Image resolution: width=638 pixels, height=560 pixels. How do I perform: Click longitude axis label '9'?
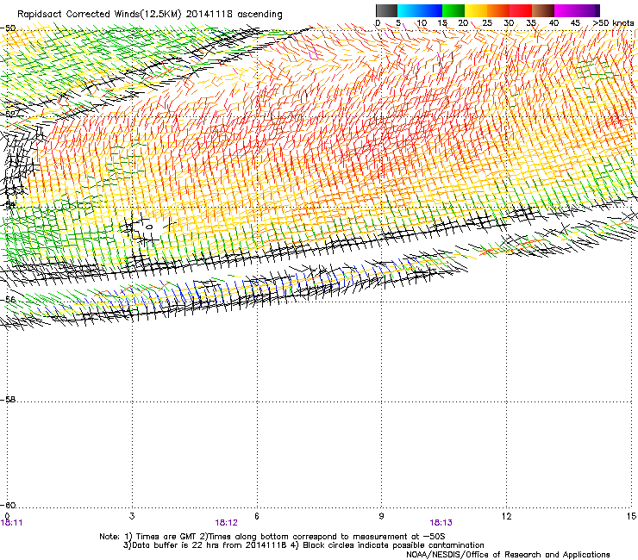[381, 516]
